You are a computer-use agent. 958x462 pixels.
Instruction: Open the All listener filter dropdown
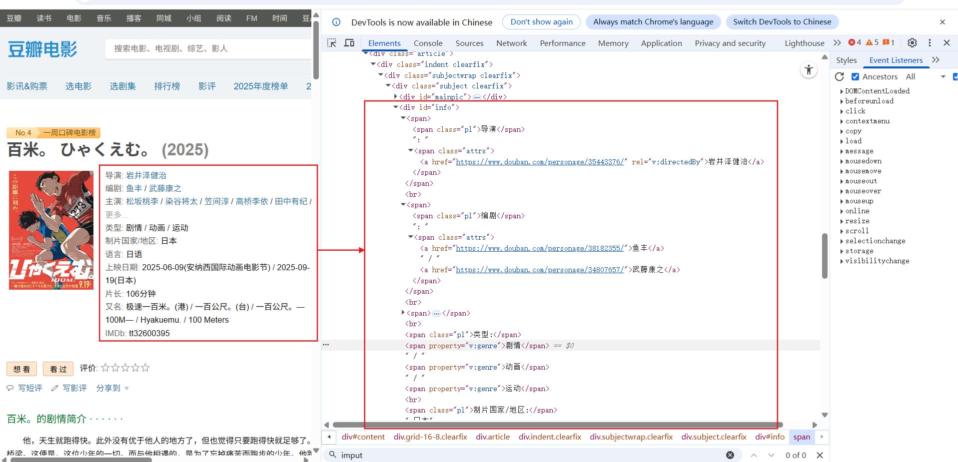click(x=926, y=76)
